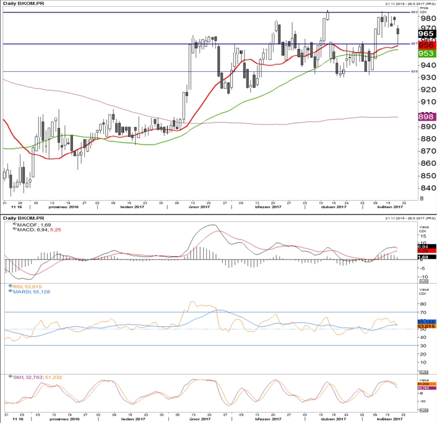Click Auto scale button in SMI pane
This screenshot has width=437, height=423.
point(423,410)
